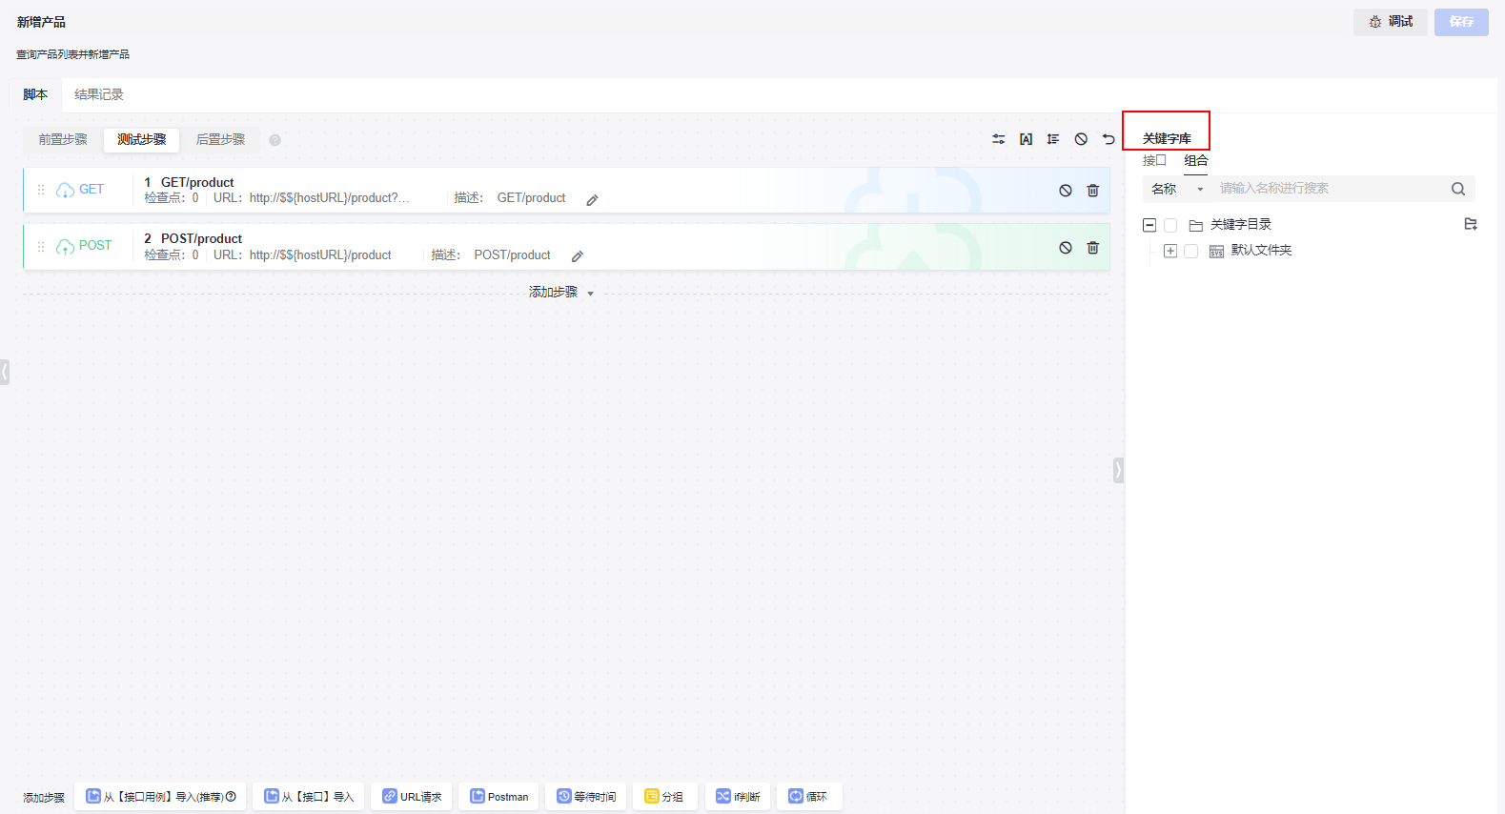Click the bug icon on the 调试 button
This screenshot has height=814, width=1505.
(x=1375, y=22)
